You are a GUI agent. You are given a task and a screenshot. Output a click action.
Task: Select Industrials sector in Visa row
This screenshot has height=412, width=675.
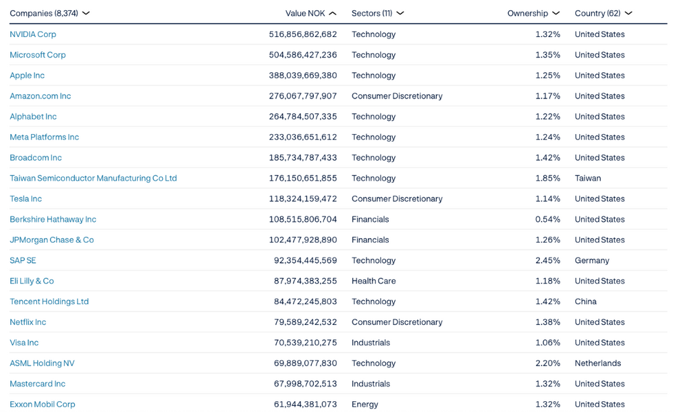[371, 343]
